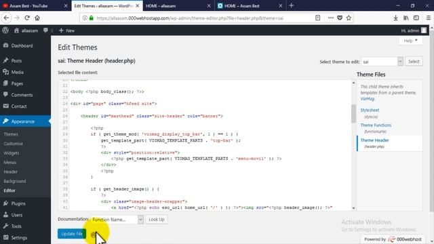Open the Stylesheet theme file
Screen dimensions: 434x244
point(370,110)
